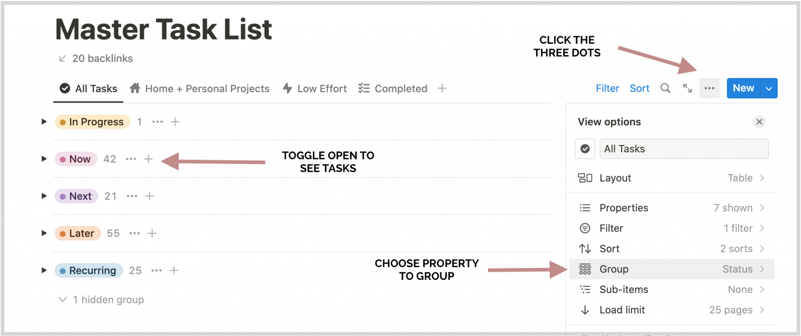Toggle open the Later group

click(44, 233)
